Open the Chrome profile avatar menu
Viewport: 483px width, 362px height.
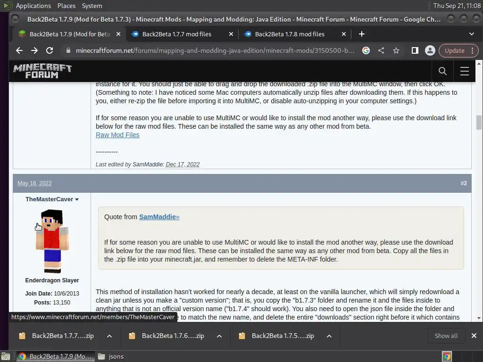pyautogui.click(x=430, y=50)
